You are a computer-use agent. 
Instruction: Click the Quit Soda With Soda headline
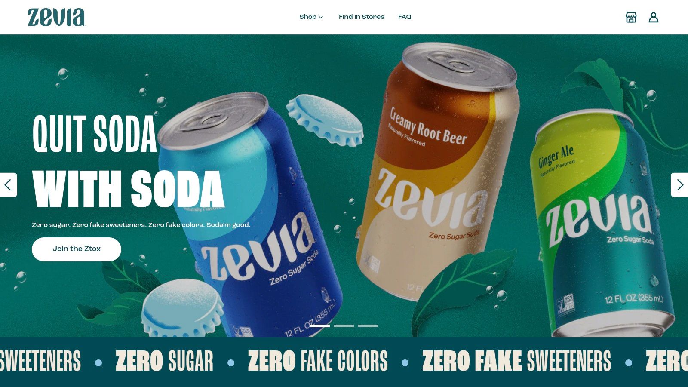coord(128,161)
